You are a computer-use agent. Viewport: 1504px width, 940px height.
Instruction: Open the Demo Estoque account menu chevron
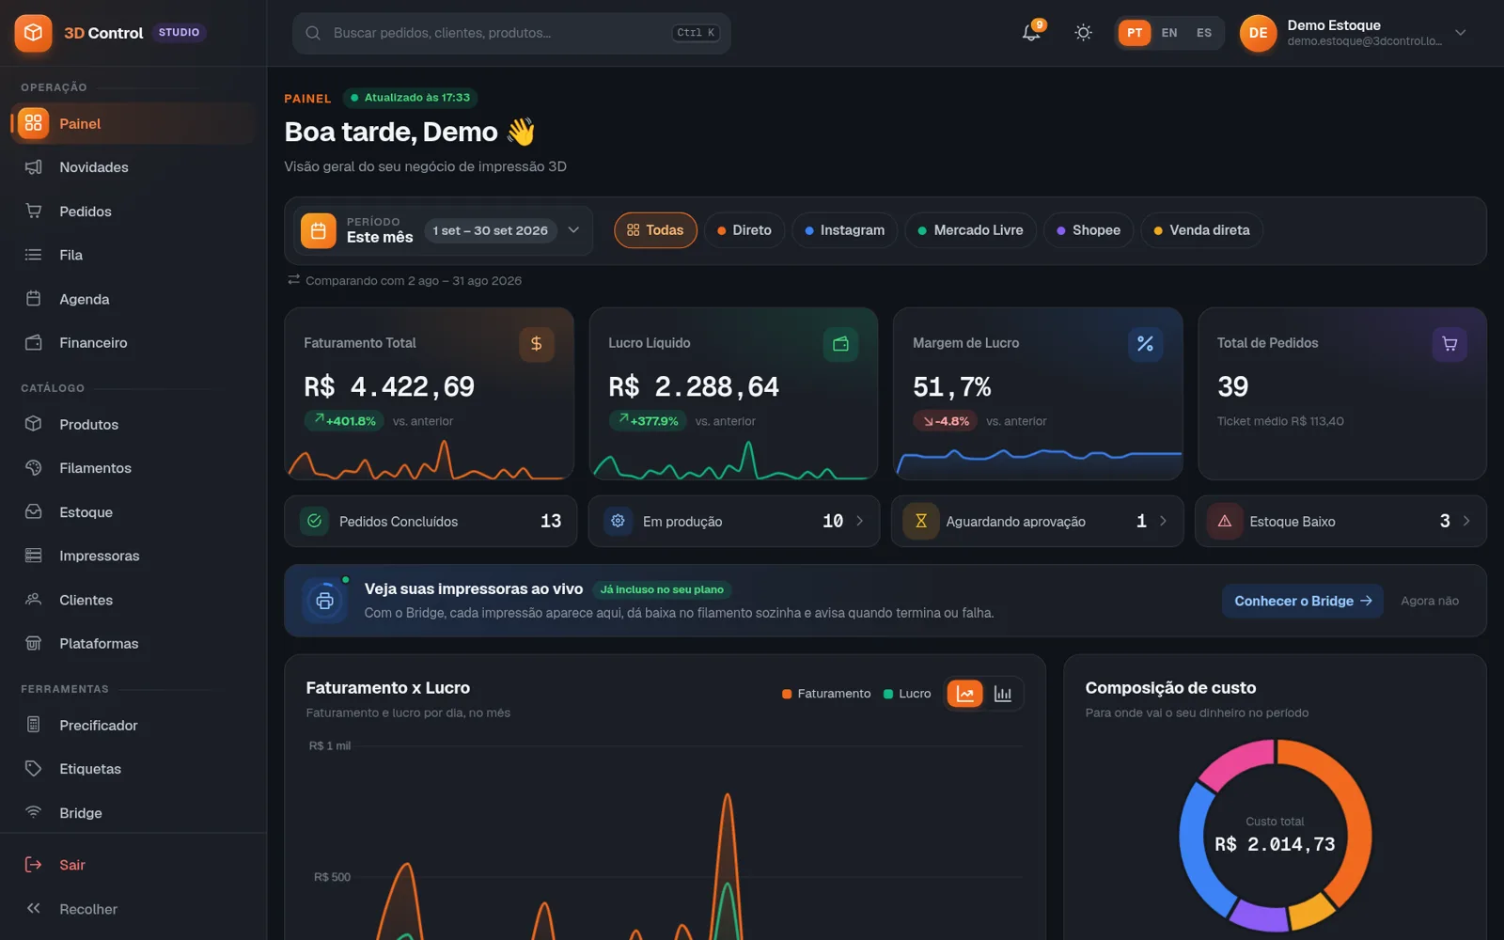coord(1461,33)
